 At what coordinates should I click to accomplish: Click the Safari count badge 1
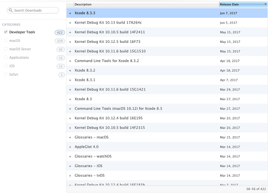(62, 75)
